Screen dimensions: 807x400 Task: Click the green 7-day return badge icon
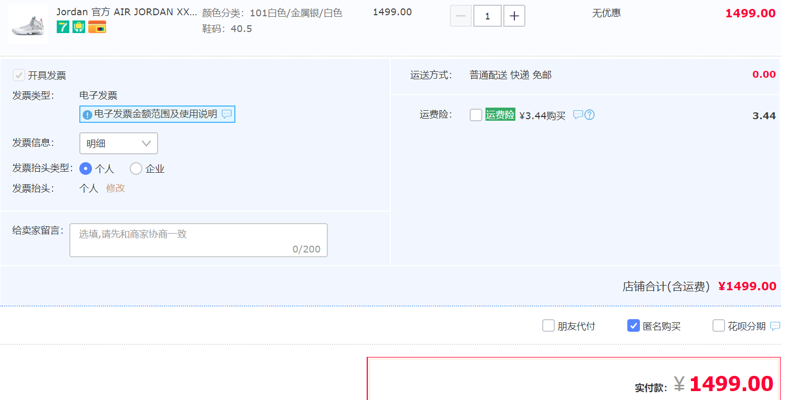[63, 27]
